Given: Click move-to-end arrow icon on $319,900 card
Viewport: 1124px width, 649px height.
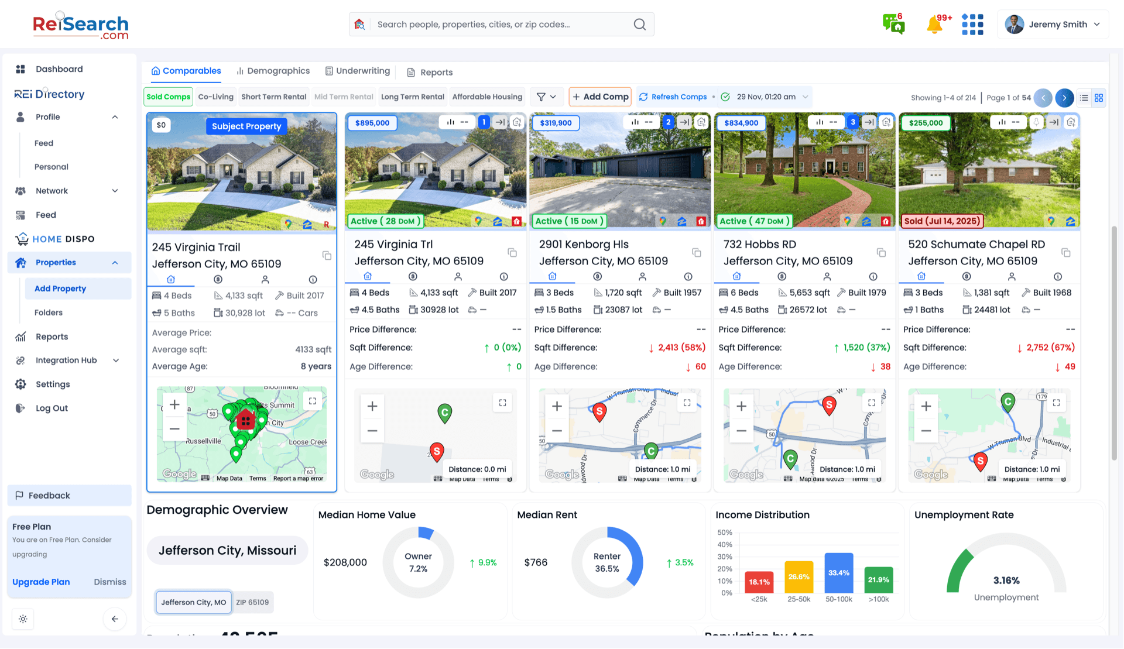Looking at the screenshot, I should point(684,122).
